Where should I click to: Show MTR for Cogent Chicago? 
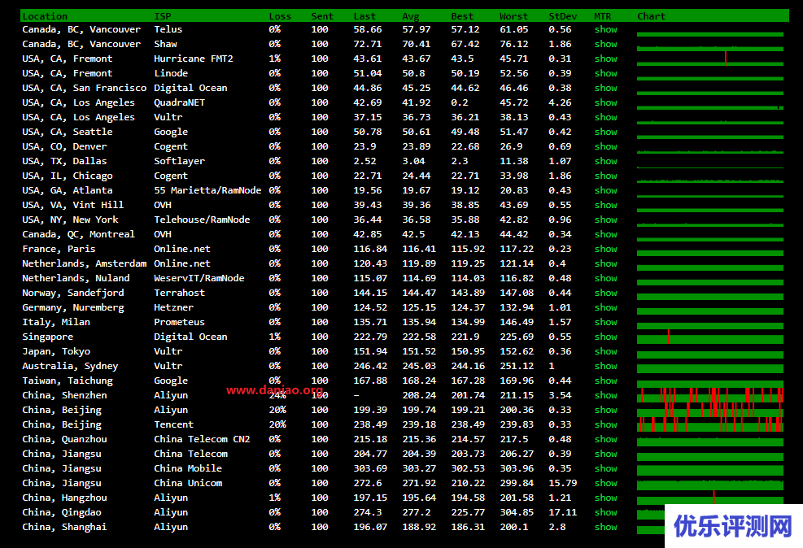605,176
